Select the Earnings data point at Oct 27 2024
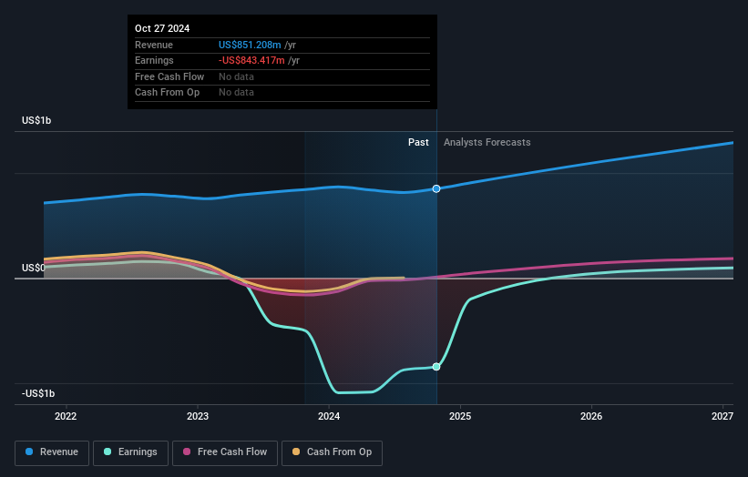Viewport: 748px width, 477px height. [436, 367]
